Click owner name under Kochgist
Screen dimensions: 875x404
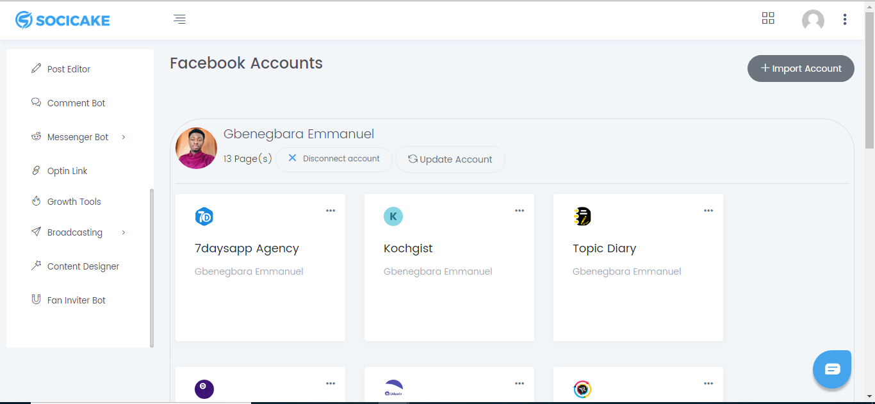coord(438,271)
